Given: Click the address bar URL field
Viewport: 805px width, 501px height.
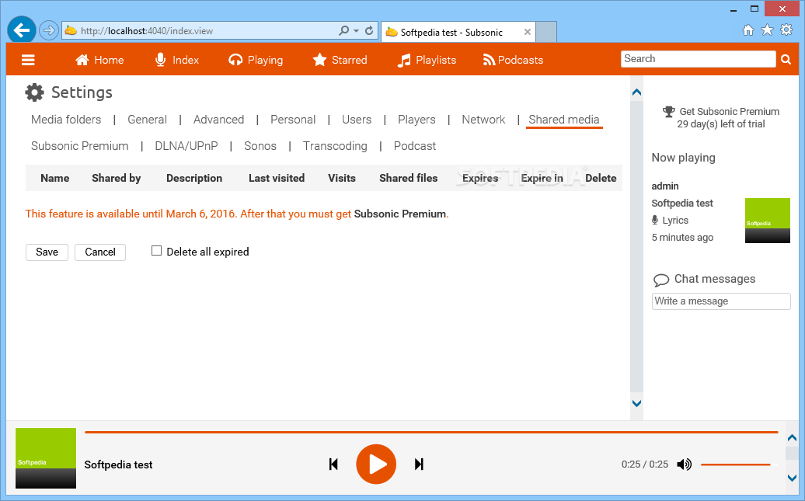Looking at the screenshot, I should pos(205,31).
